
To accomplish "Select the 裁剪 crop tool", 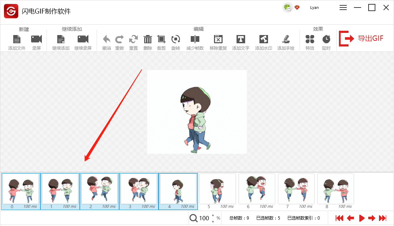I will coord(161,39).
